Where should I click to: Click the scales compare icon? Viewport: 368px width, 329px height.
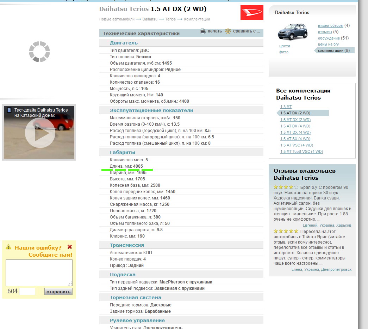[x=228, y=31]
